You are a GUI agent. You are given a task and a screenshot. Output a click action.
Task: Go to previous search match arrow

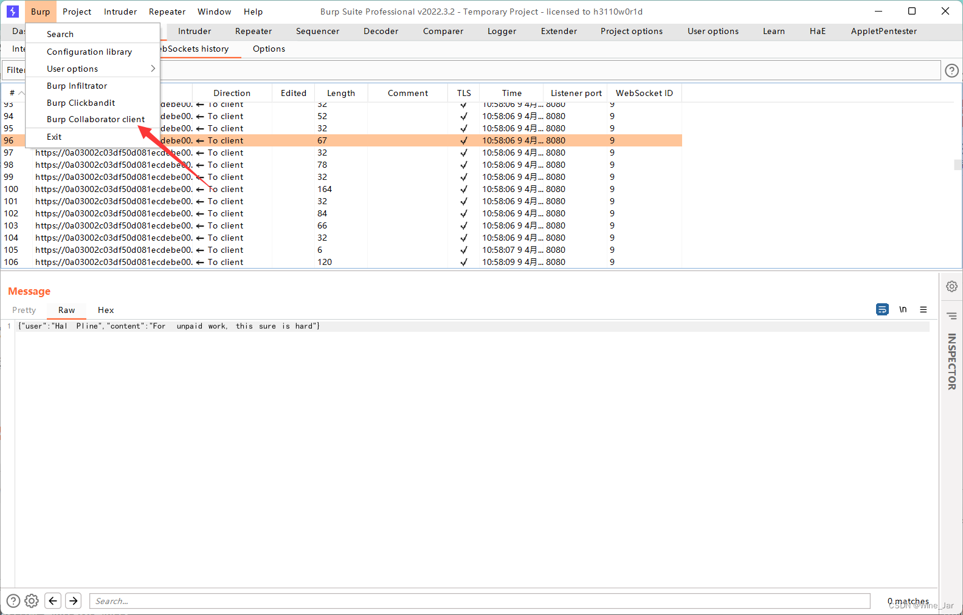53,601
